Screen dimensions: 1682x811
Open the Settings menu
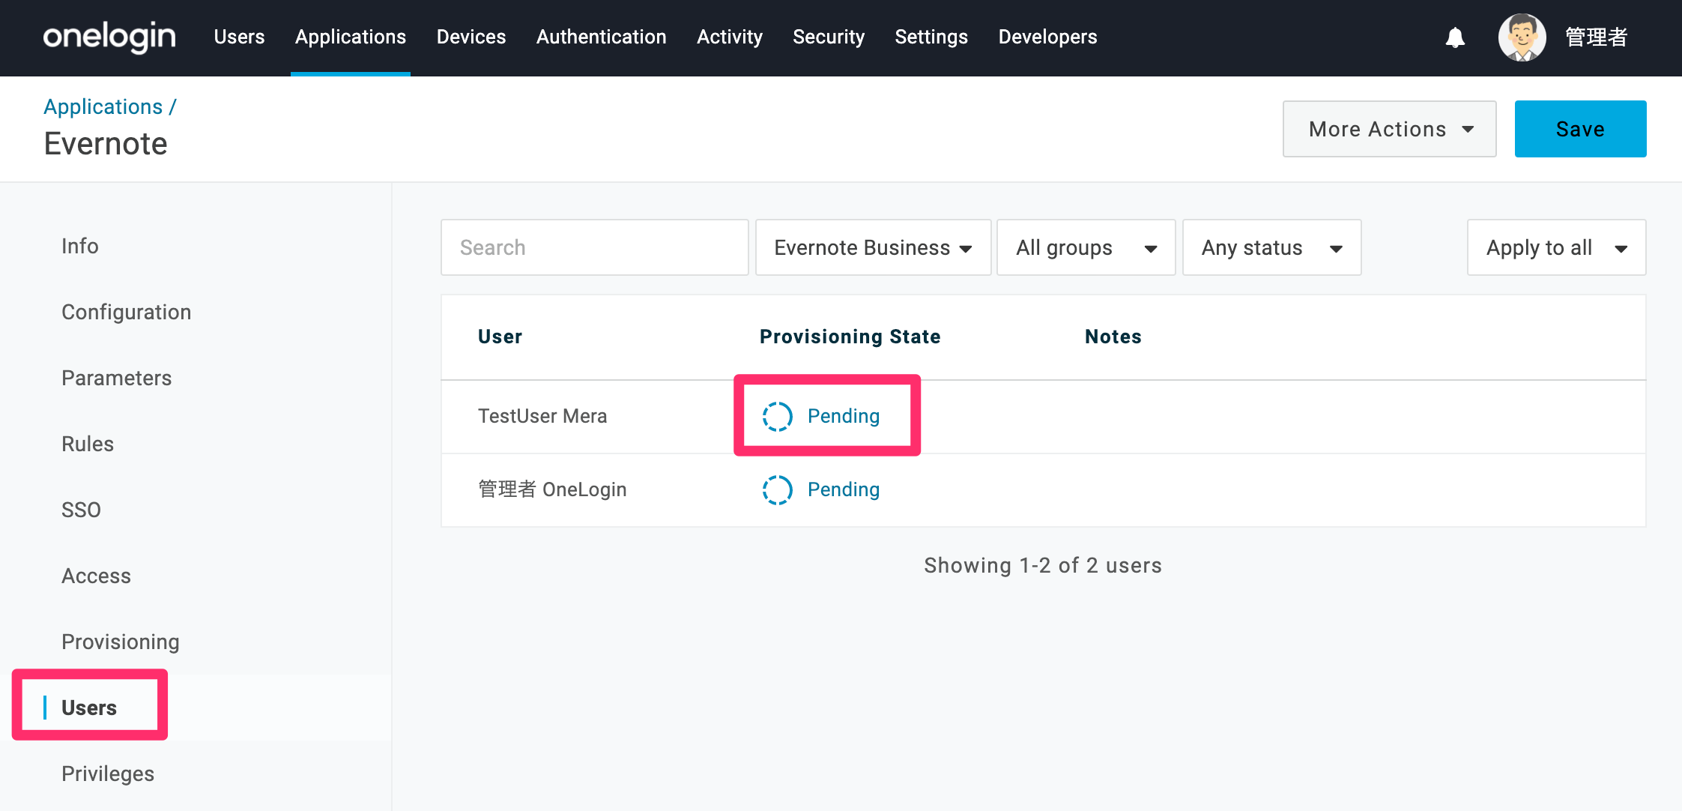(x=931, y=37)
